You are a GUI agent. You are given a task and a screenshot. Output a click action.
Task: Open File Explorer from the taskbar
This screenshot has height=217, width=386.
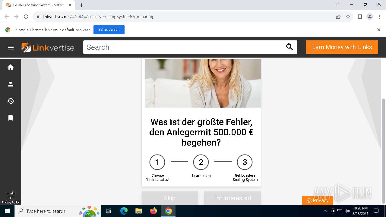[x=138, y=211]
